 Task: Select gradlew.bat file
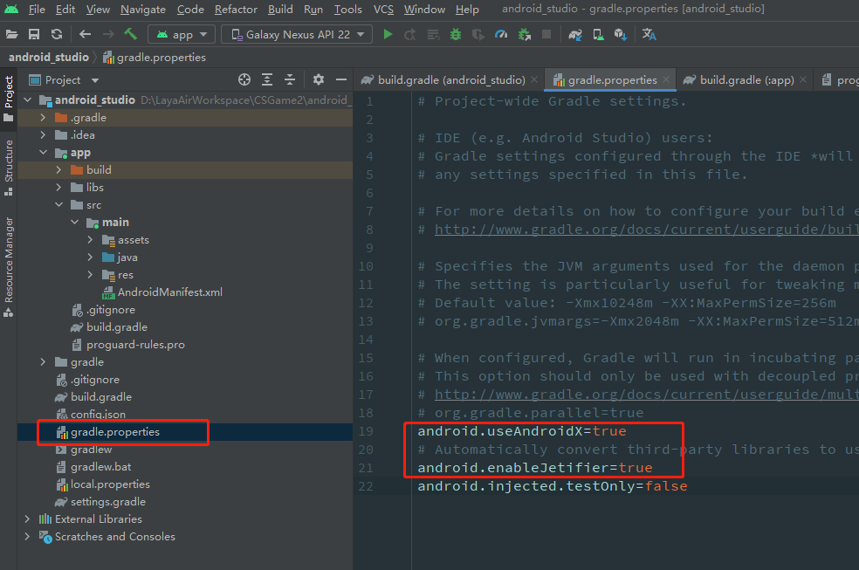(100, 467)
